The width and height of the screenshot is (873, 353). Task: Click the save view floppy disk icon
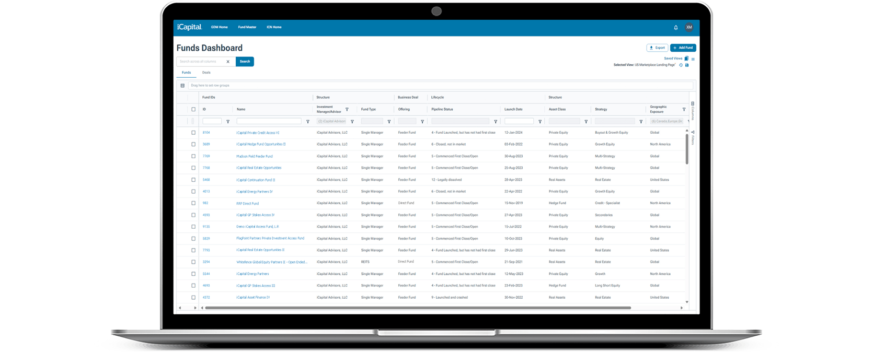tap(687, 65)
